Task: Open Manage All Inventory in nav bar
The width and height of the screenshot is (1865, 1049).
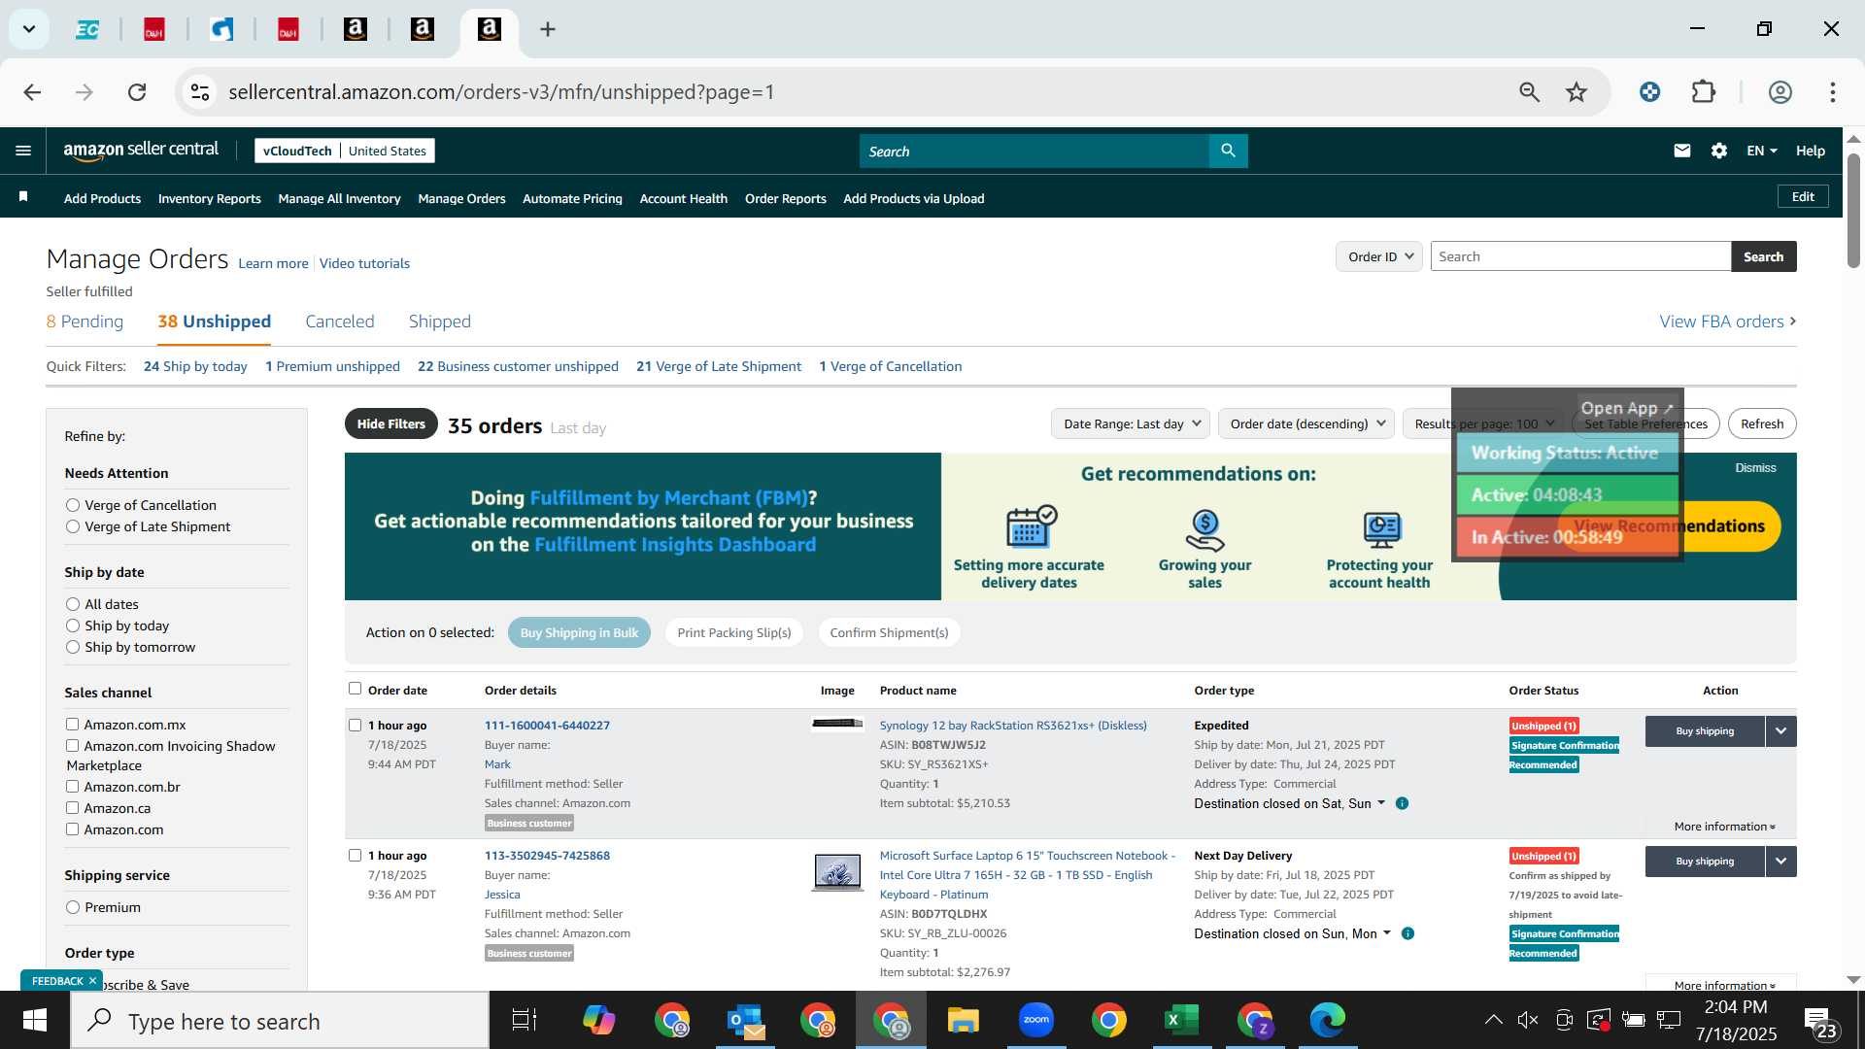Action: pos(339,198)
